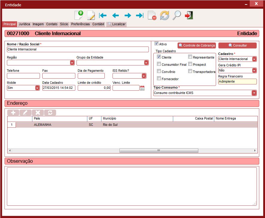
Task: Open the Gera Crédito IPI dropdown
Action: [254, 70]
